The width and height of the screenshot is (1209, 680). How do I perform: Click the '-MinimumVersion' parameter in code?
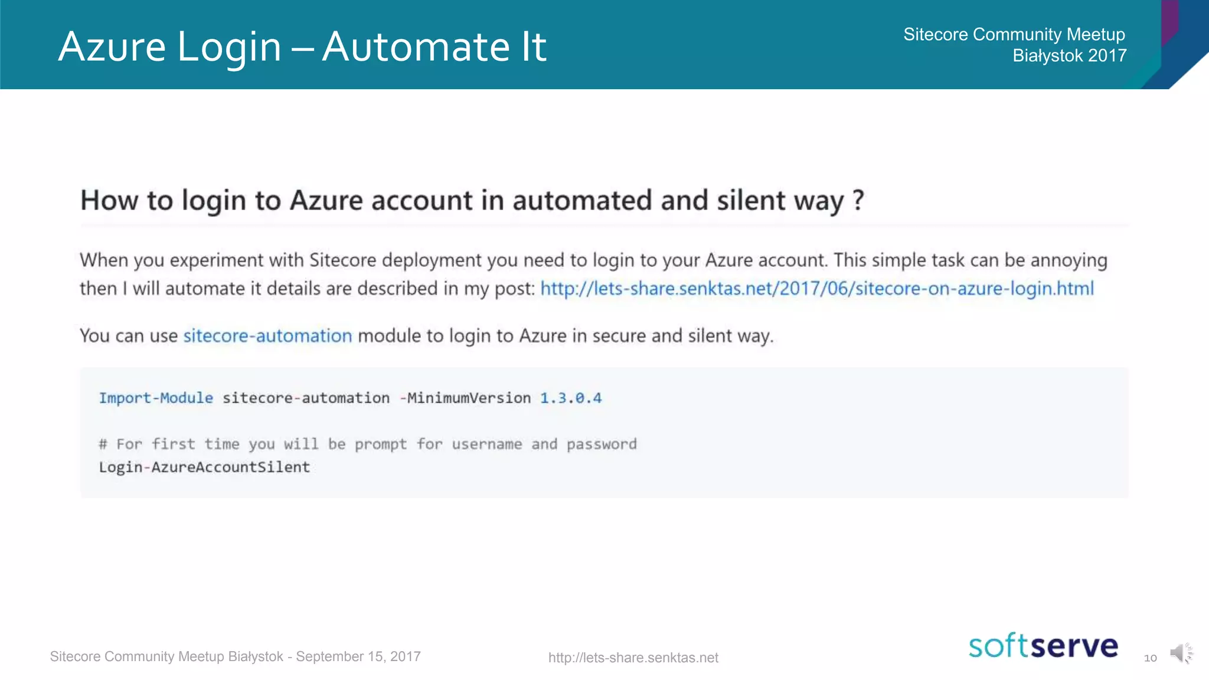click(465, 398)
